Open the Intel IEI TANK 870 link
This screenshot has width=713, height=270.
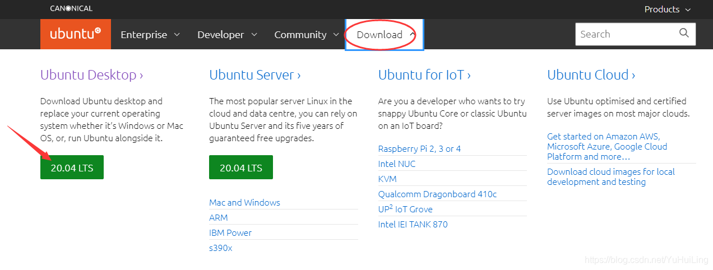(413, 224)
